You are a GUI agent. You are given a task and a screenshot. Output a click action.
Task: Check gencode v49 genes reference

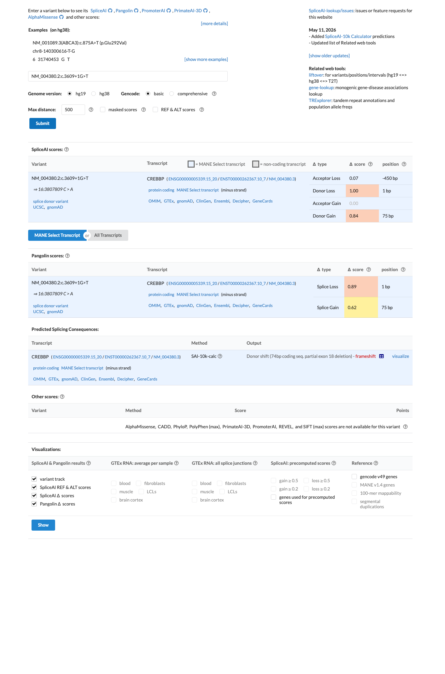point(354,476)
